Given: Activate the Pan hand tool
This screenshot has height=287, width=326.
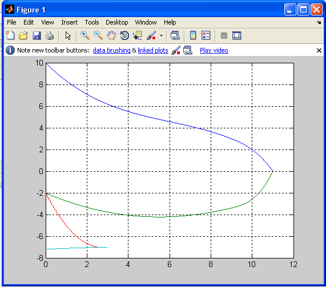Looking at the screenshot, I should tap(111, 35).
